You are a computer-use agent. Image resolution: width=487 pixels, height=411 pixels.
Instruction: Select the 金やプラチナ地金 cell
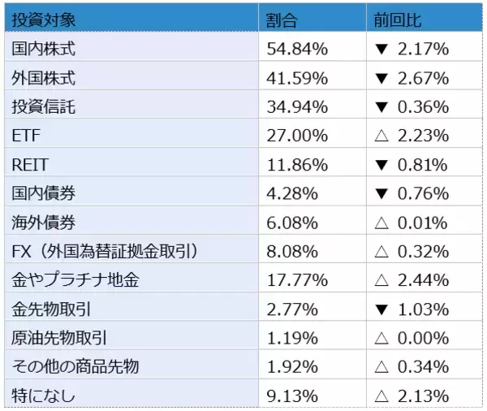pos(75,280)
